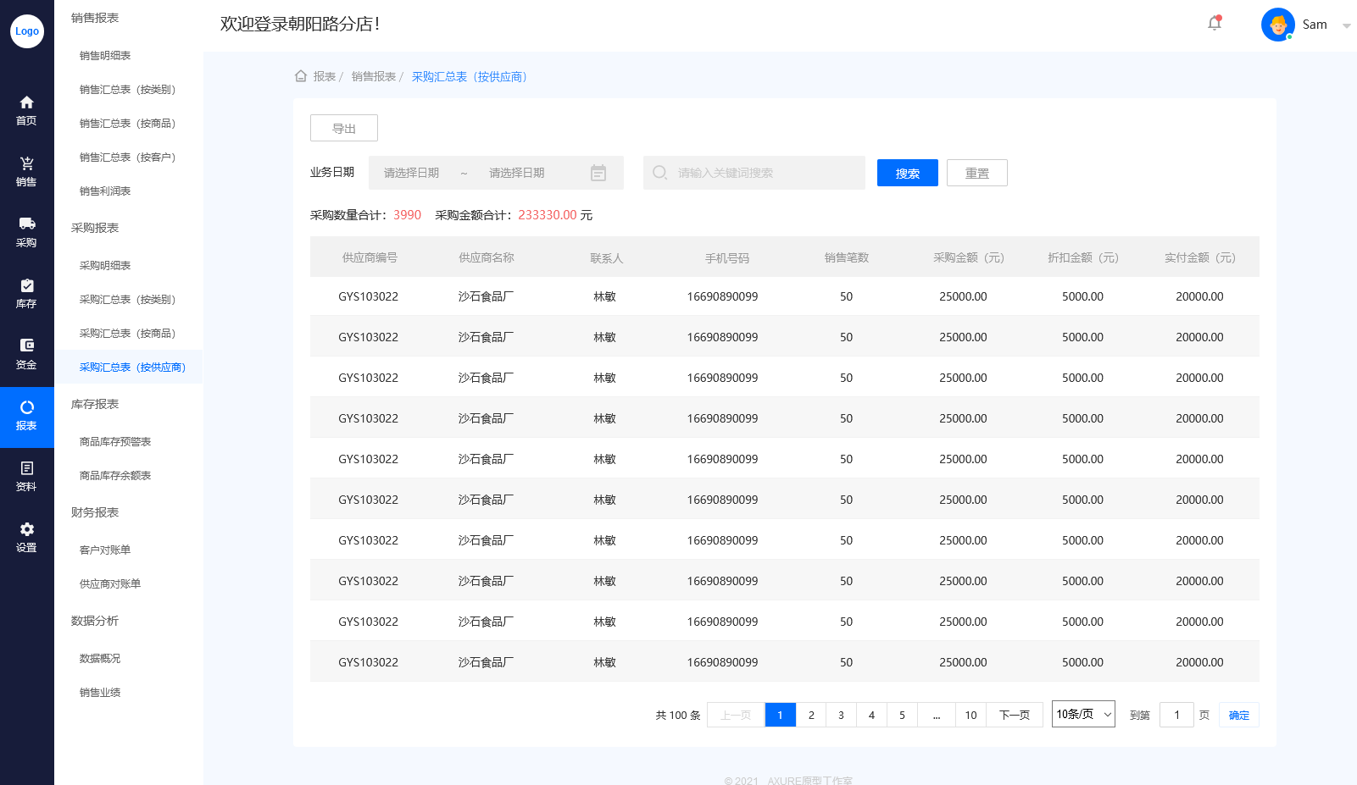Open 销售汇总表（按类别）menu item
Viewport: 1357px width, 785px height.
[x=128, y=90]
